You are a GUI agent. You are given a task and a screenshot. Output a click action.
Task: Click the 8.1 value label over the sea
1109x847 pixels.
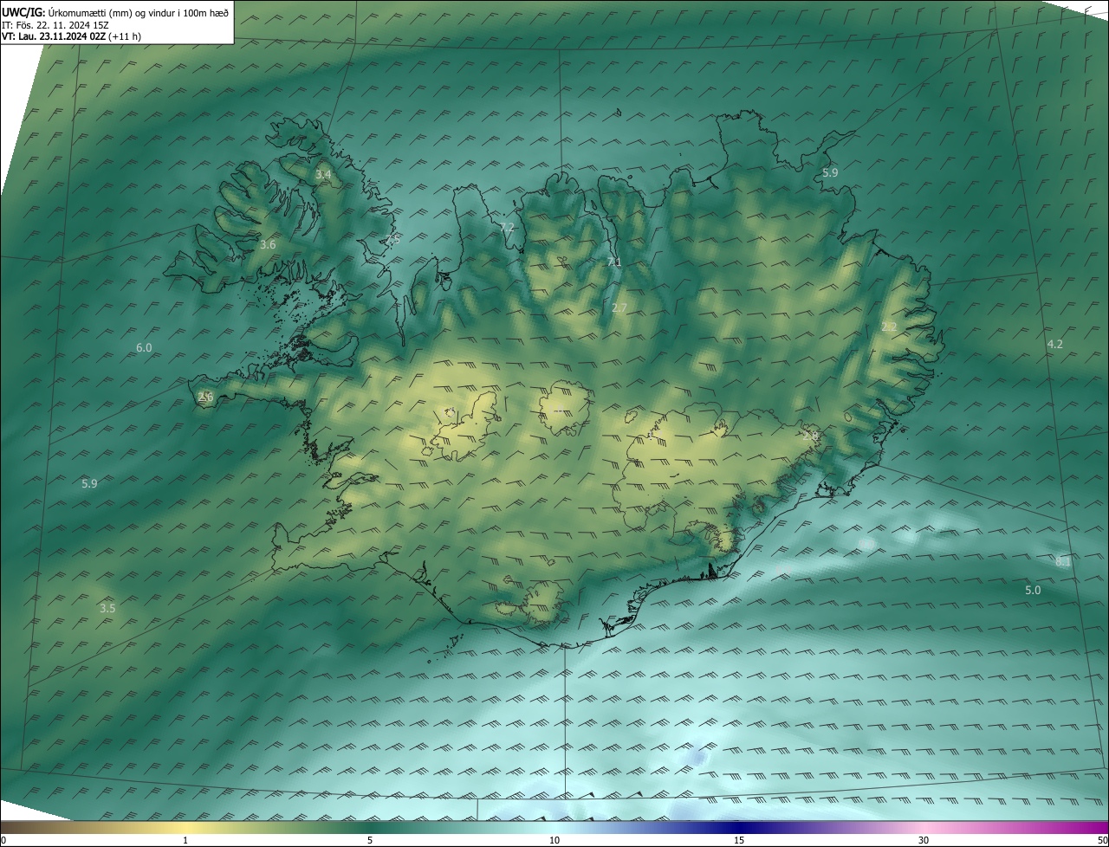tap(1063, 562)
